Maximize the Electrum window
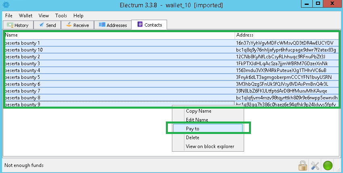 [x=318, y=4]
